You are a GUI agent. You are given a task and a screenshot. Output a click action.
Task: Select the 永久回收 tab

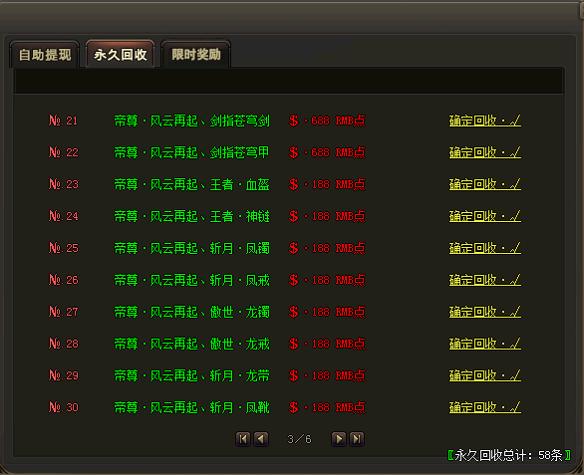click(121, 55)
